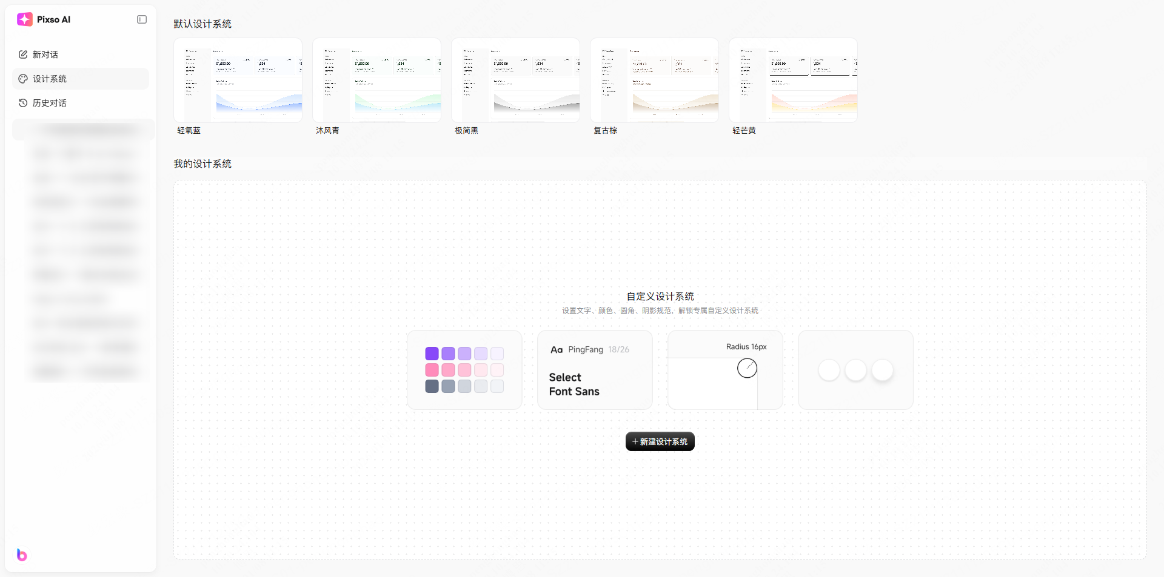Select the 复古棕 design system thumbnail

coord(655,80)
